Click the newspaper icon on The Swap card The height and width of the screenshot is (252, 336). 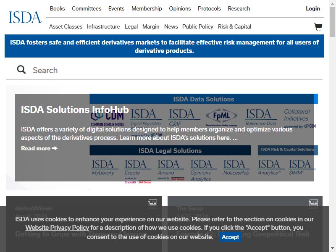coord(313,203)
